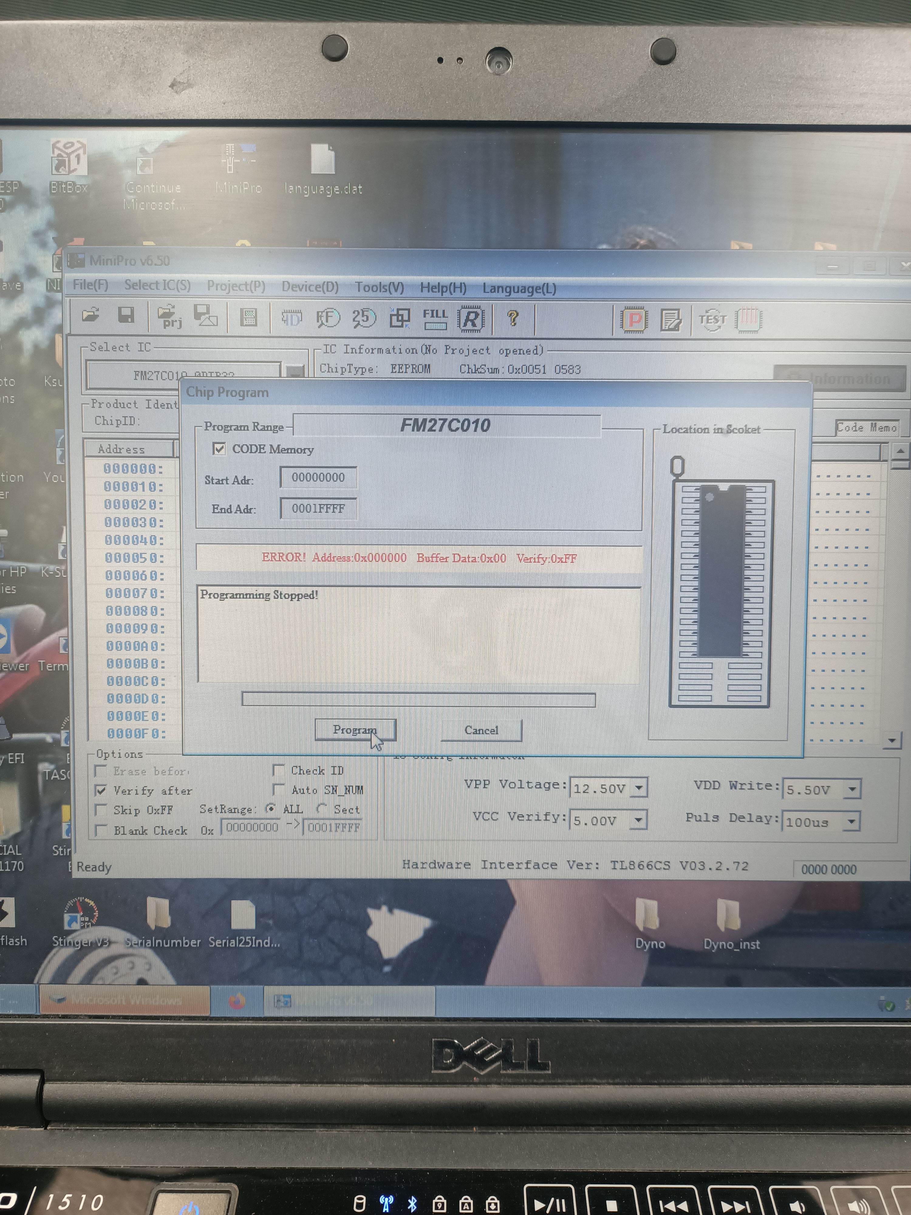Click the buffer scrollbar up arrow
This screenshot has width=911, height=1215.
(899, 451)
